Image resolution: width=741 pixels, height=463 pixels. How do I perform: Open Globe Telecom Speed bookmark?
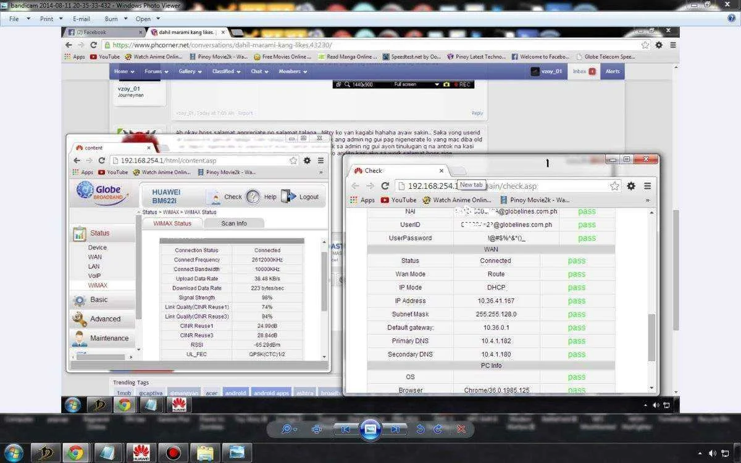click(x=605, y=57)
